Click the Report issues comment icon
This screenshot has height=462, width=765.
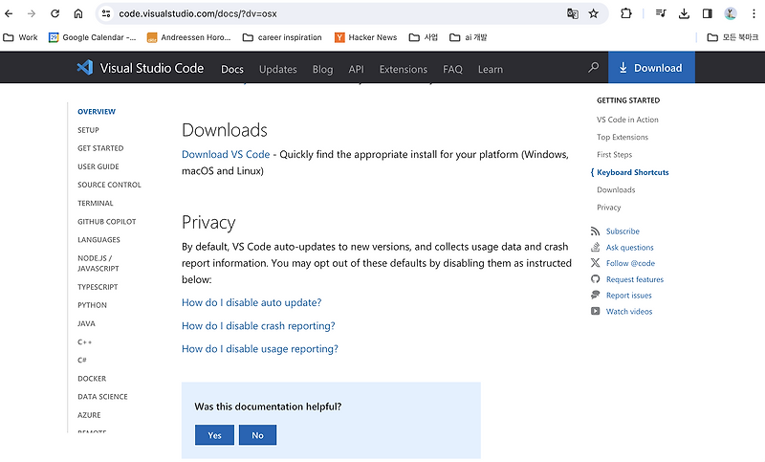[595, 296]
